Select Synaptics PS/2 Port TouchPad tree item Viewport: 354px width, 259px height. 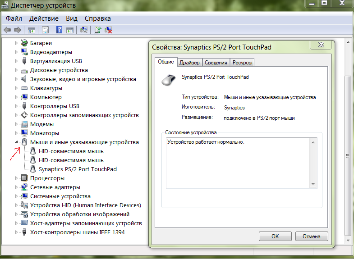coord(78,169)
